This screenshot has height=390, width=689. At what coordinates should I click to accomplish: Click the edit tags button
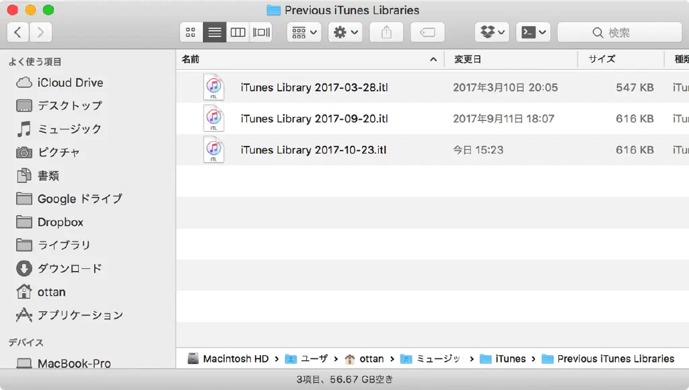(427, 32)
